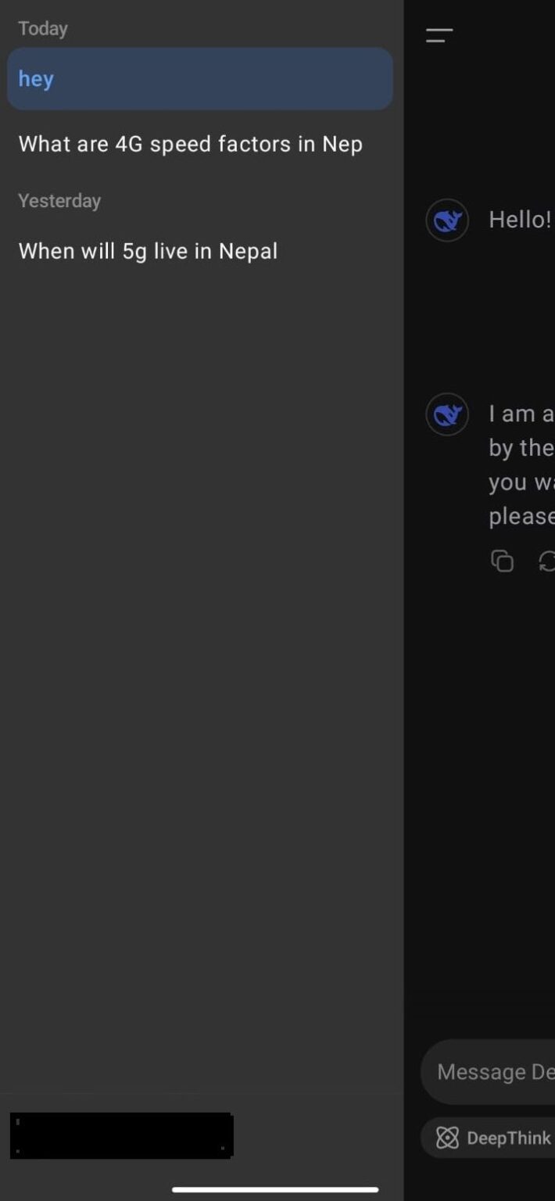
Task: Tap the home indicator bar at bottom
Action: pos(275,1189)
